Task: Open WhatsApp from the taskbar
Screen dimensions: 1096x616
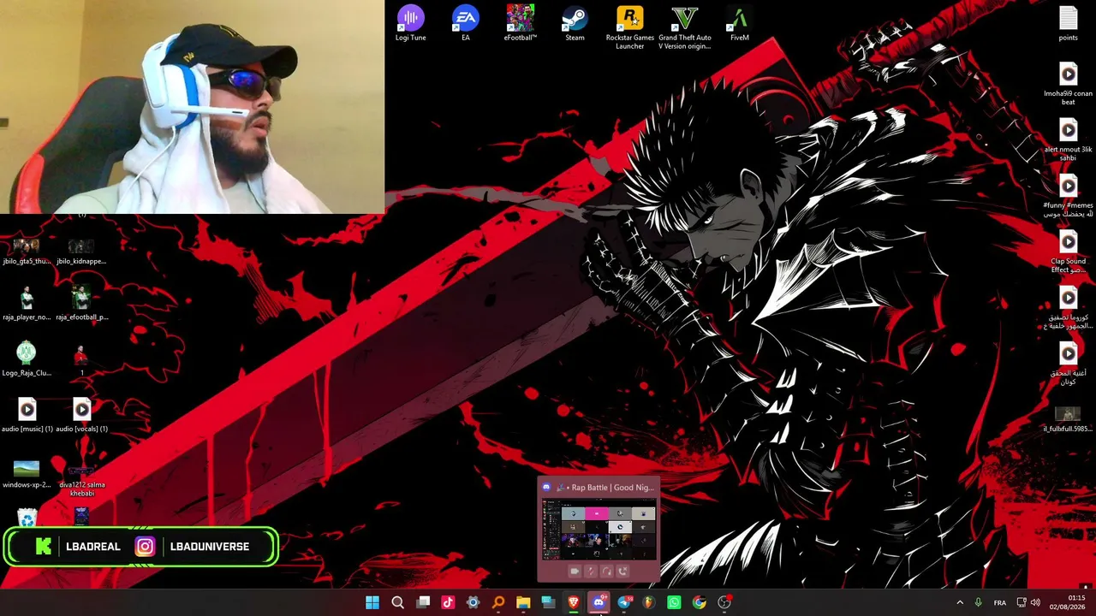Action: (x=674, y=602)
